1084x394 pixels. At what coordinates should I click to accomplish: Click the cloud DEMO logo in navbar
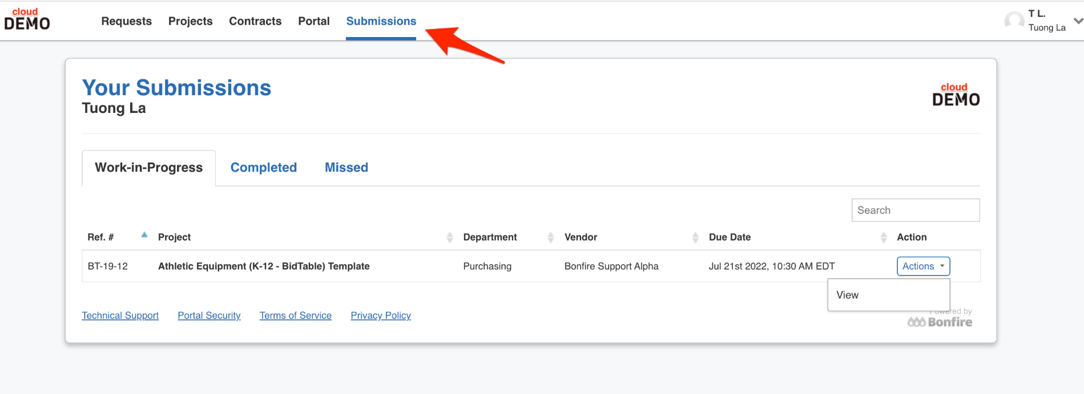tap(27, 19)
